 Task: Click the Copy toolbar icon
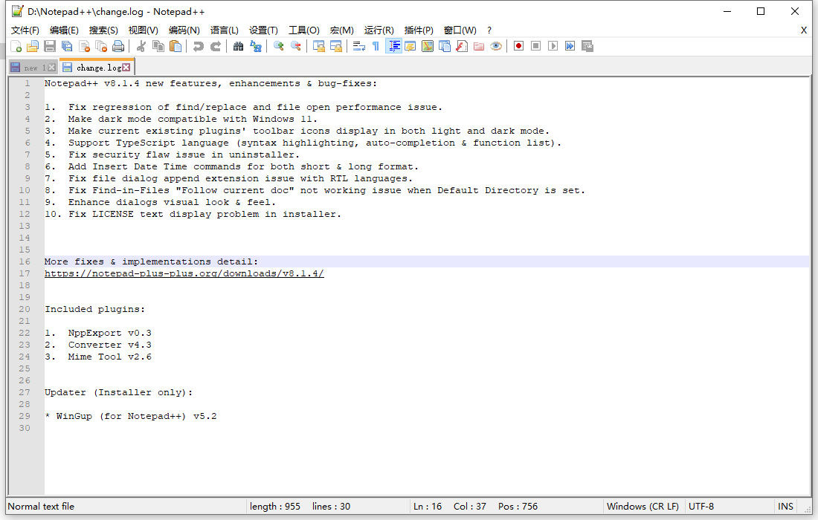[158, 46]
